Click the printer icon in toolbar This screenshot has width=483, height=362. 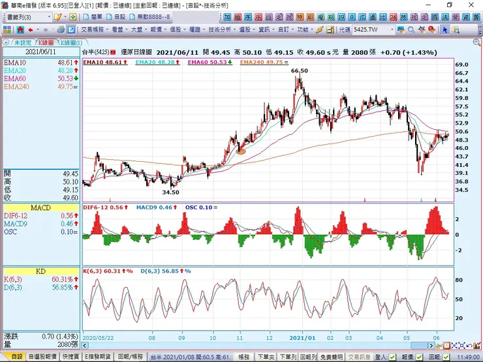(x=61, y=30)
